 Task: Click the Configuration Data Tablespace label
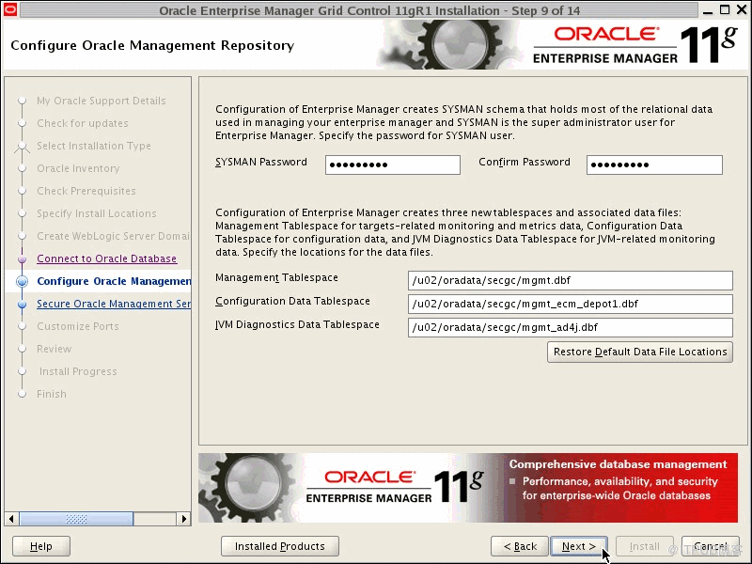(x=292, y=301)
